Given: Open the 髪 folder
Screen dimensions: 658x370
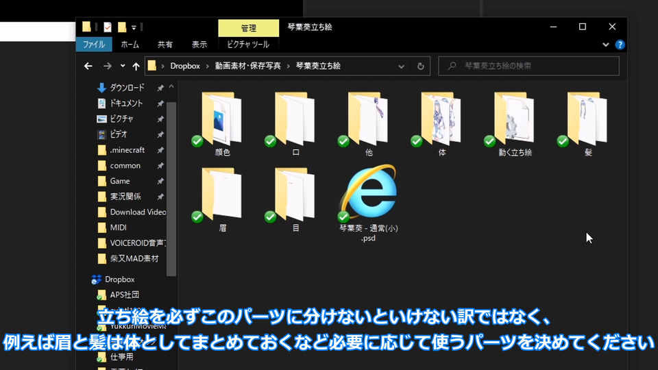Looking at the screenshot, I should pyautogui.click(x=587, y=124).
